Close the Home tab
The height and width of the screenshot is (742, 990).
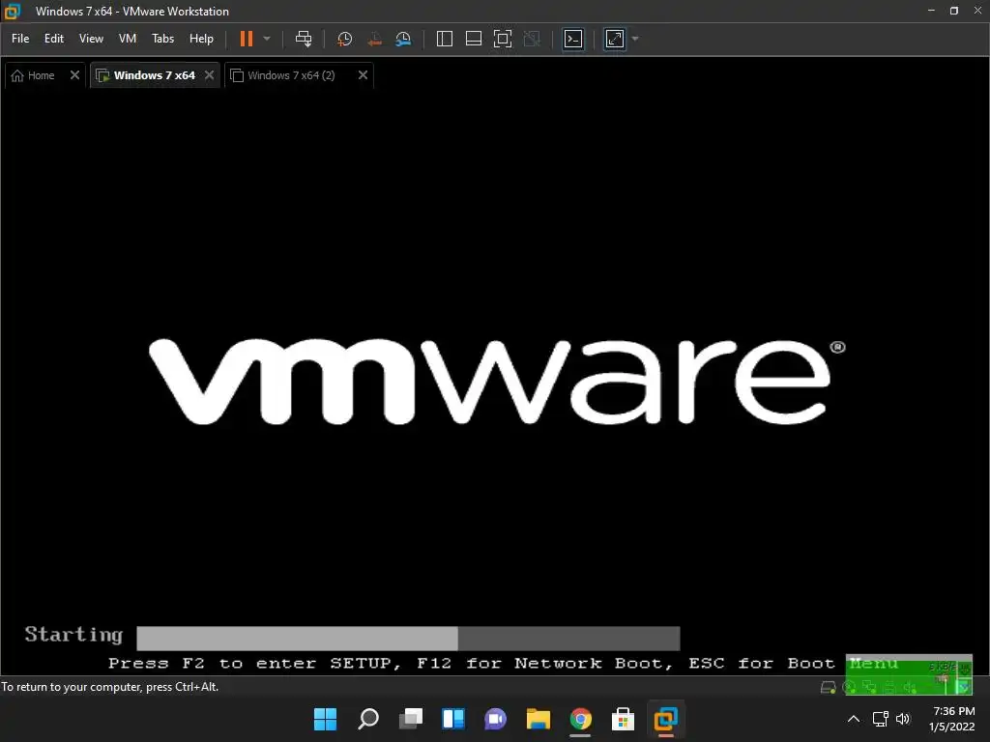coord(74,75)
